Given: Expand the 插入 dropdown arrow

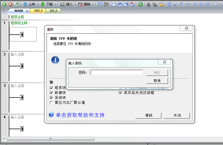Looking at the screenshot, I should [x=75, y=4].
